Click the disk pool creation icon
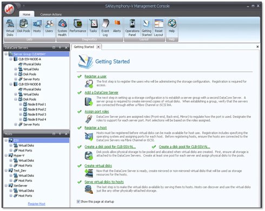 [x=89, y=155]
